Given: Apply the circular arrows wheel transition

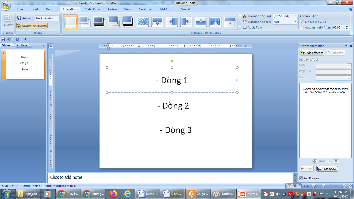Looking at the screenshot, I should (x=215, y=22).
